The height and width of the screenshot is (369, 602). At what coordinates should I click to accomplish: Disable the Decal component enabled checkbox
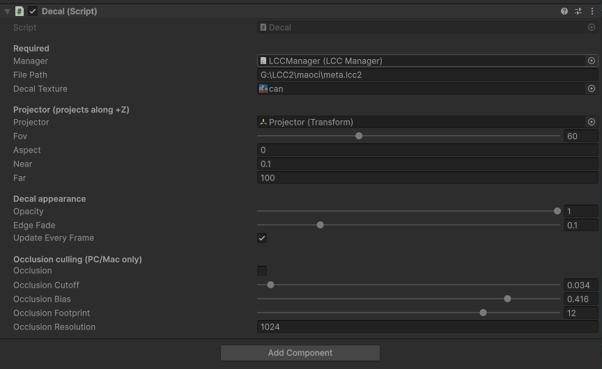[33, 12]
